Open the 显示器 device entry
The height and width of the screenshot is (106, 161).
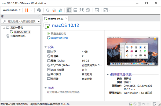click(x=55, y=79)
